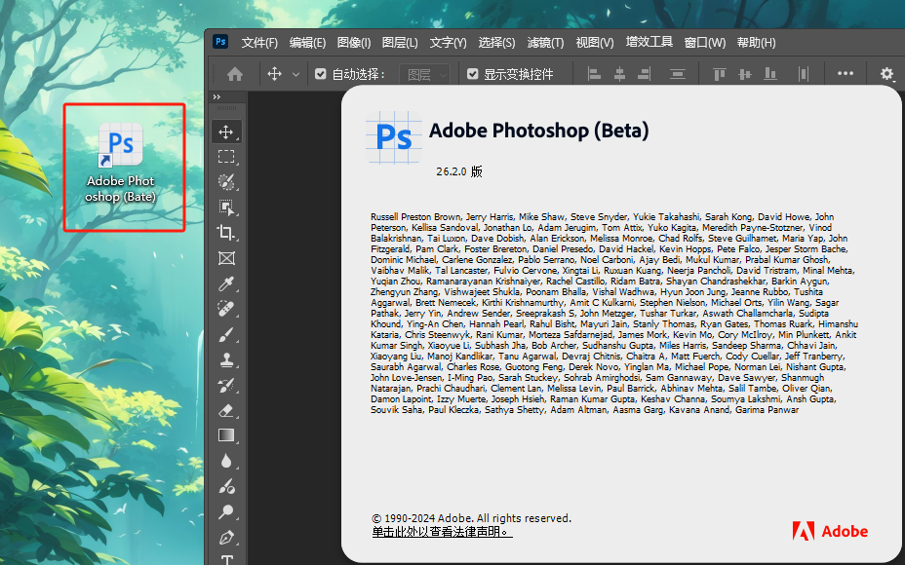Align top edges in options bar
The image size is (905, 565).
(719, 74)
